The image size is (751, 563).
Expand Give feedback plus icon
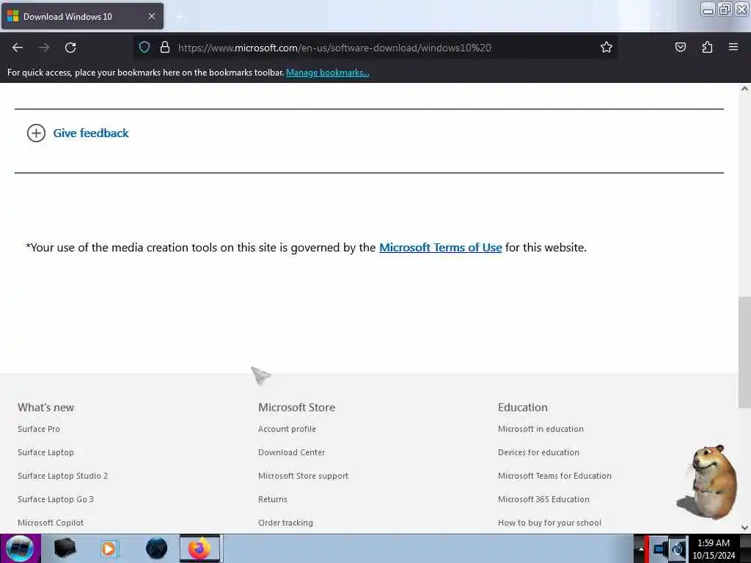[36, 133]
